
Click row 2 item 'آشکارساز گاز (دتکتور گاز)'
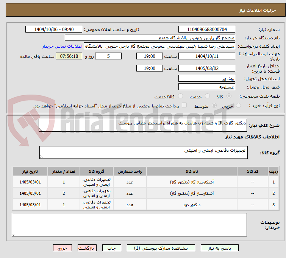[192, 193]
